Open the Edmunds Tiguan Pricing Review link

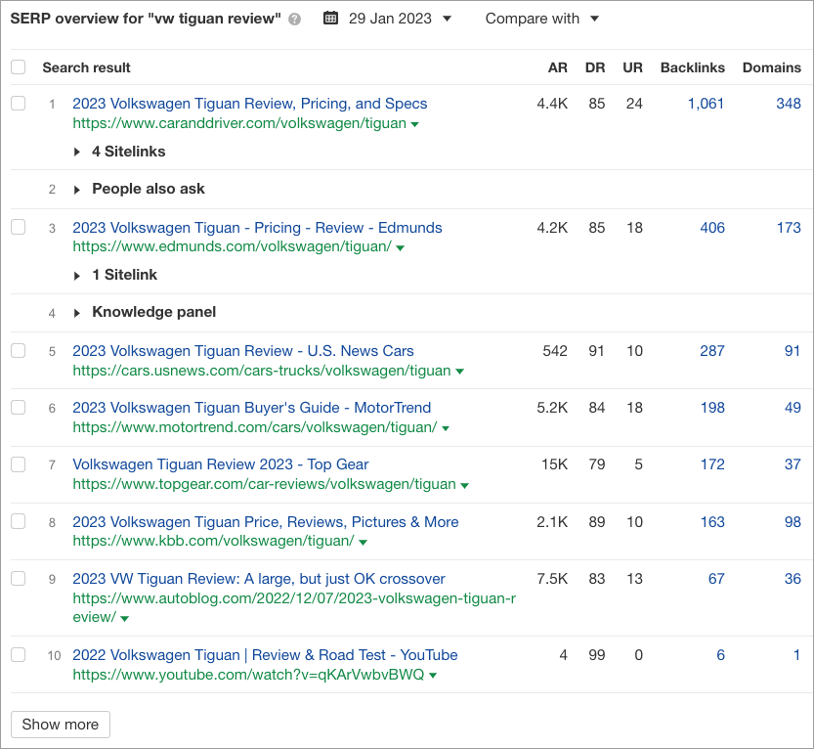(x=257, y=228)
